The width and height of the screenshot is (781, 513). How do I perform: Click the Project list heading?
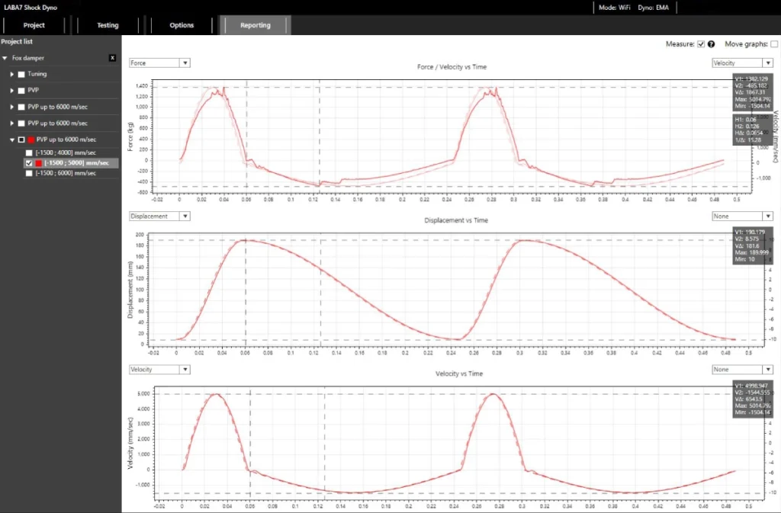[17, 42]
